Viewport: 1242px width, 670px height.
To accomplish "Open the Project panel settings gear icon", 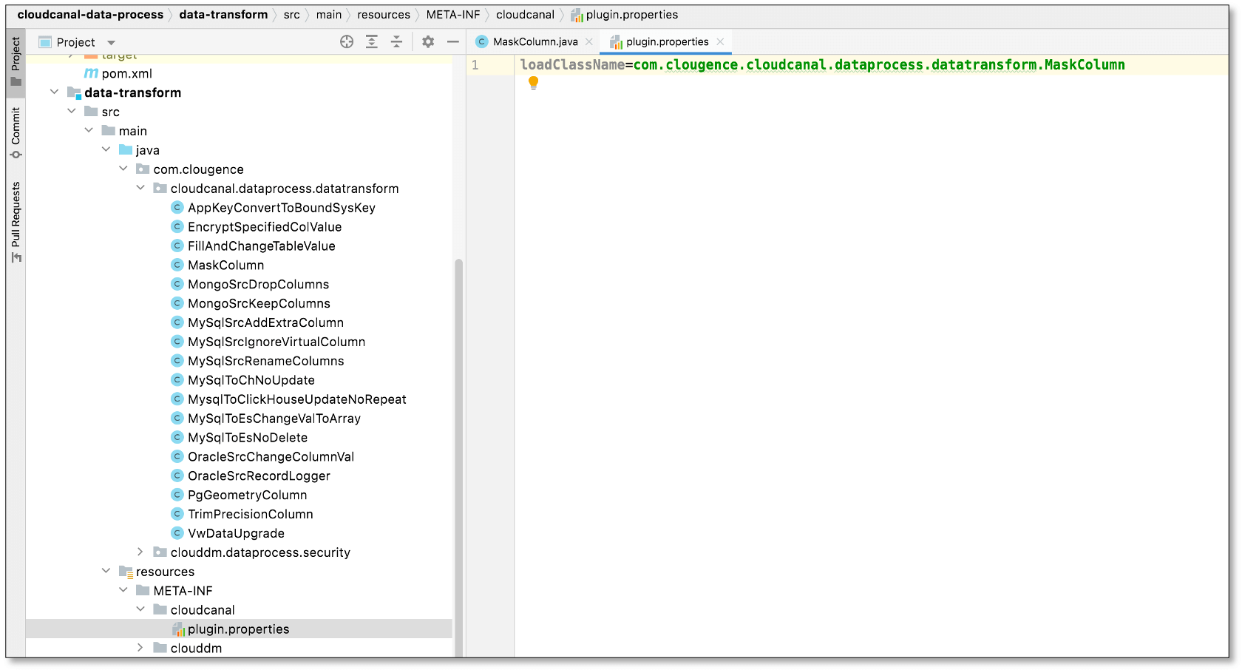I will [x=428, y=42].
